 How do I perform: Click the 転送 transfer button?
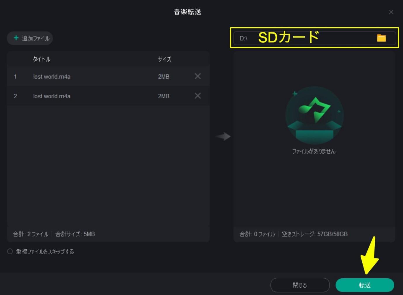365,285
